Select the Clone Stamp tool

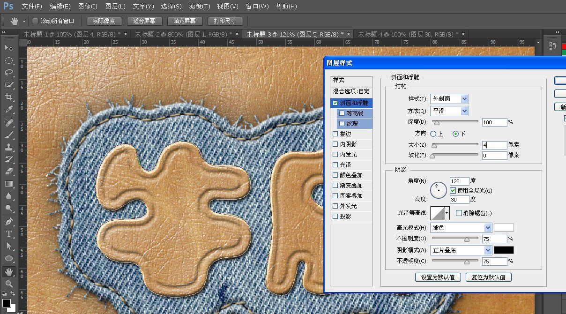(9, 147)
